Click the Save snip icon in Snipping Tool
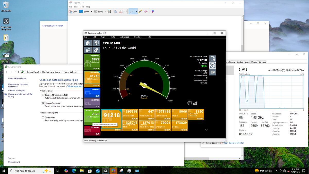 coord(109,11)
